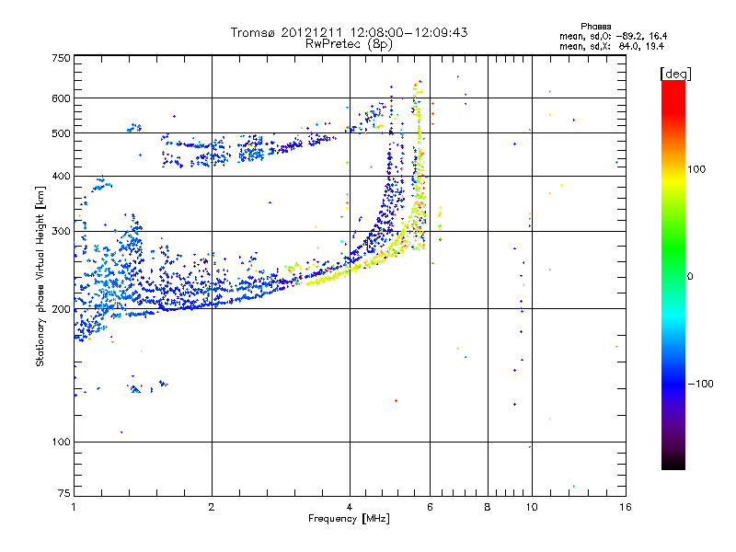This screenshot has height=552, width=736.
Task: Click the y-axis tick label '100'
Action: (x=61, y=443)
